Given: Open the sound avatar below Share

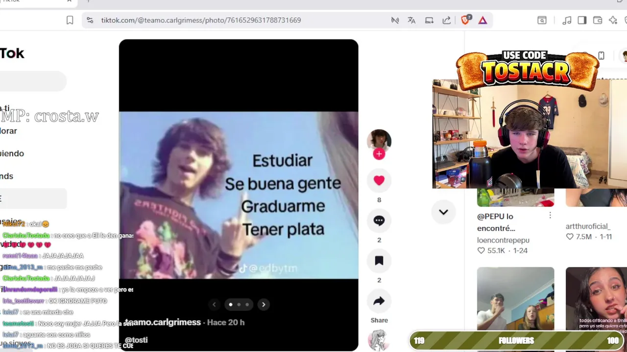Looking at the screenshot, I should tap(379, 340).
